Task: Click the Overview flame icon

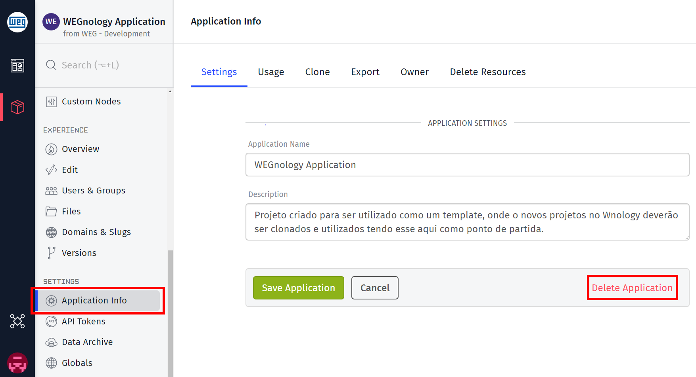Action: coord(51,149)
